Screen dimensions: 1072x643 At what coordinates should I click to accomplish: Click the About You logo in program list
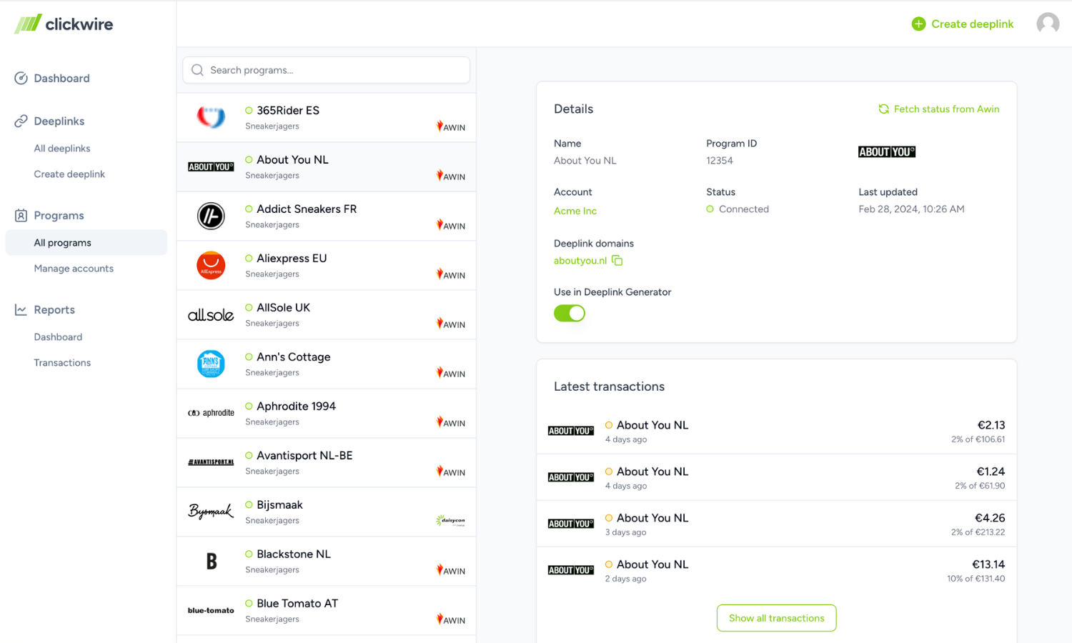[211, 166]
